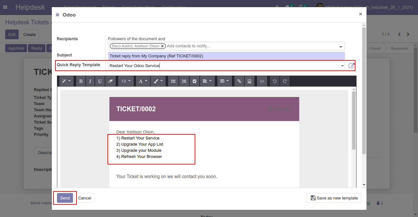418x217 pixels.
Task: Click the Reply button on ticket form
Action: pos(37,48)
